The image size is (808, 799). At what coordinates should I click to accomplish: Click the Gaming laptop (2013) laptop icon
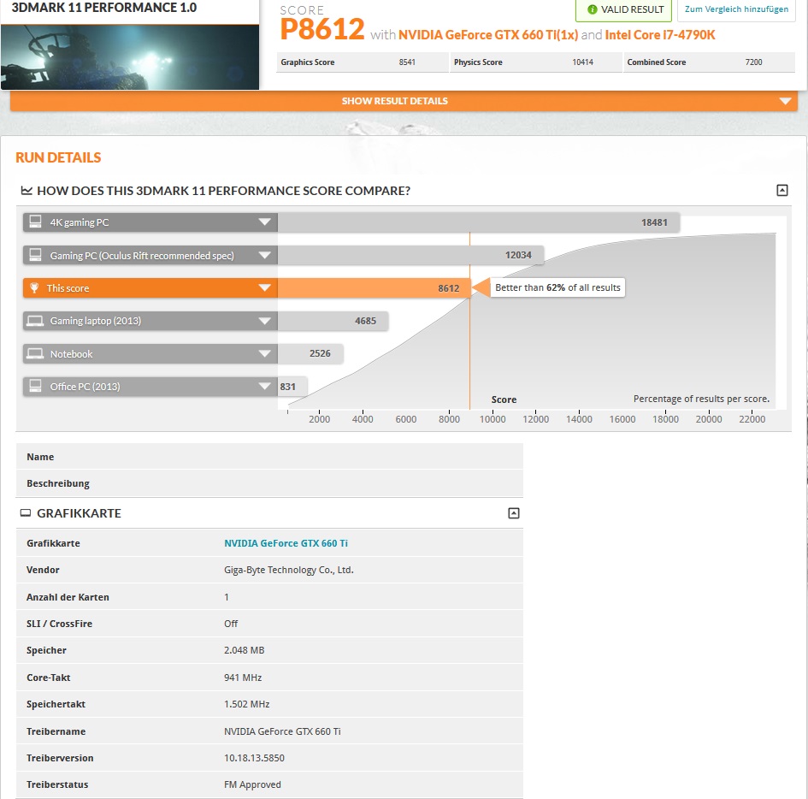[x=35, y=321]
